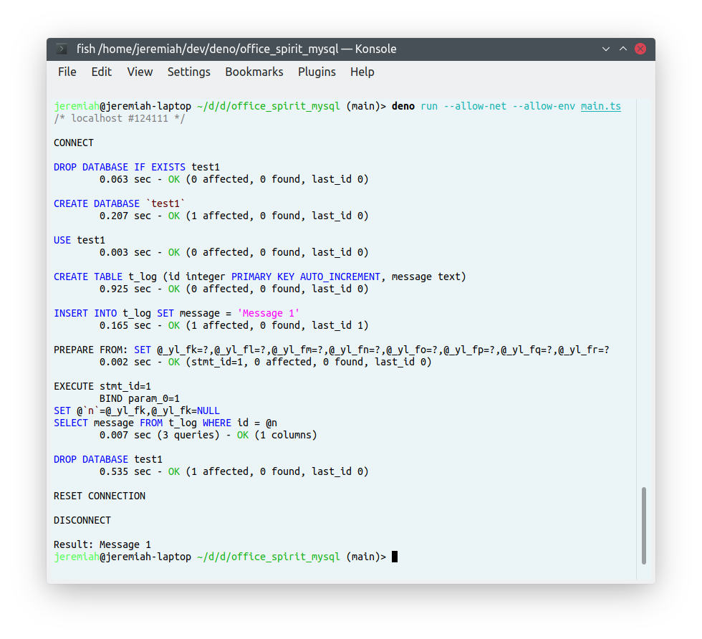Click the 'Result: Message 1' output line
702x639 pixels.
(x=102, y=544)
